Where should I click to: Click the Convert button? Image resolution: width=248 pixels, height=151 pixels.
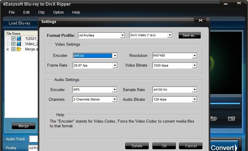[224, 146]
